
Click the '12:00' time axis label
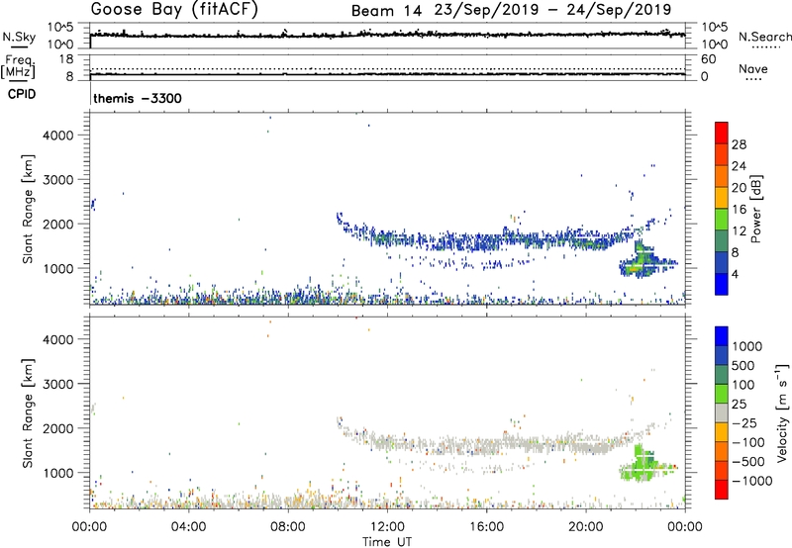[x=387, y=527]
